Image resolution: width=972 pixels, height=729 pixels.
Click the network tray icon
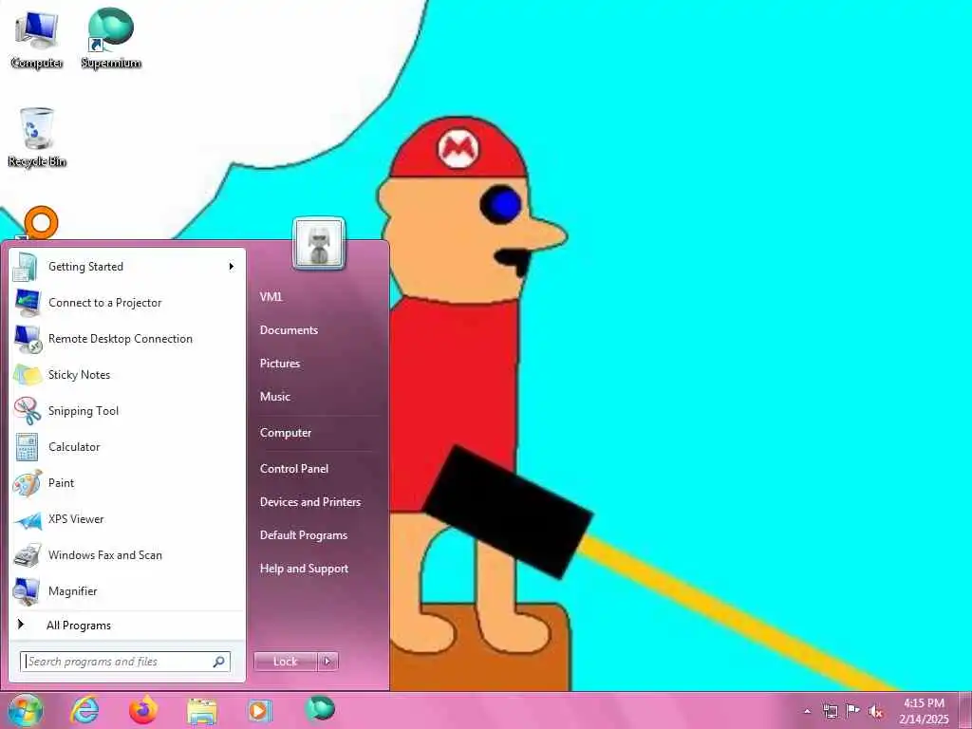(830, 711)
